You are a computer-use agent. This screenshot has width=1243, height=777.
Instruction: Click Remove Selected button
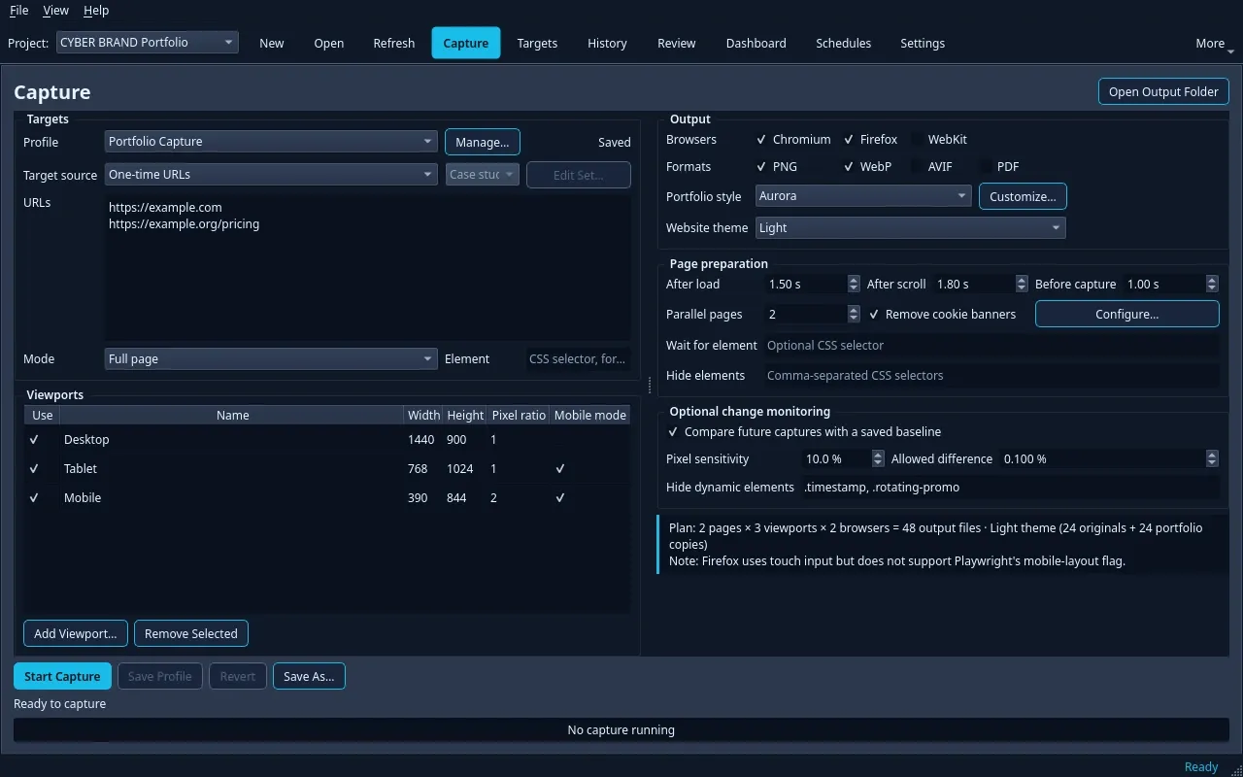point(191,633)
